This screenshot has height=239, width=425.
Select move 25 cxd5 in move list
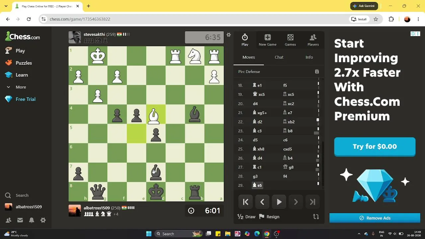[288, 149]
